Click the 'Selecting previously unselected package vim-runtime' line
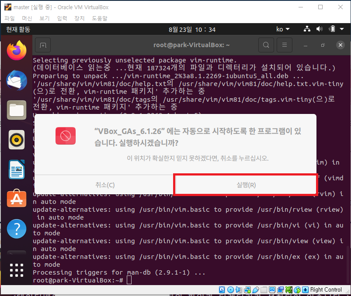This screenshot has height=296, width=351. (x=135, y=60)
